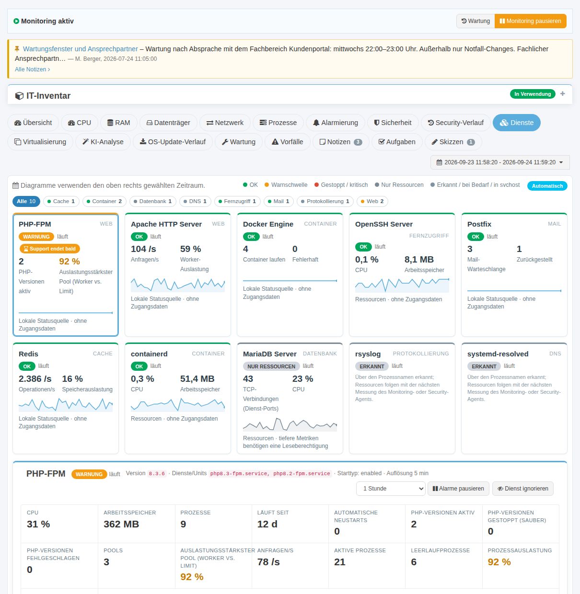Select the PHP-FPM service card
This screenshot has width=580, height=594.
click(66, 275)
